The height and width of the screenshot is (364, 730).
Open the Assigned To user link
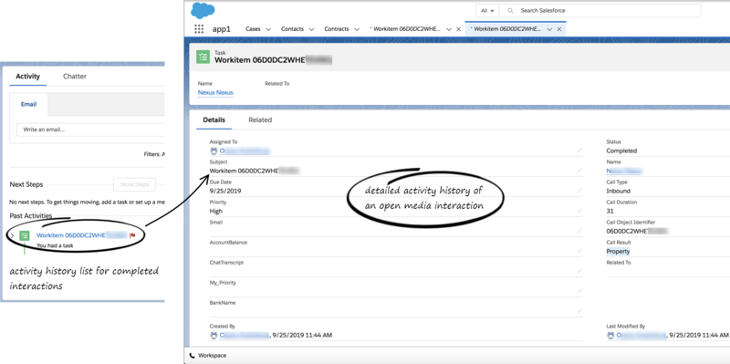[x=245, y=151]
